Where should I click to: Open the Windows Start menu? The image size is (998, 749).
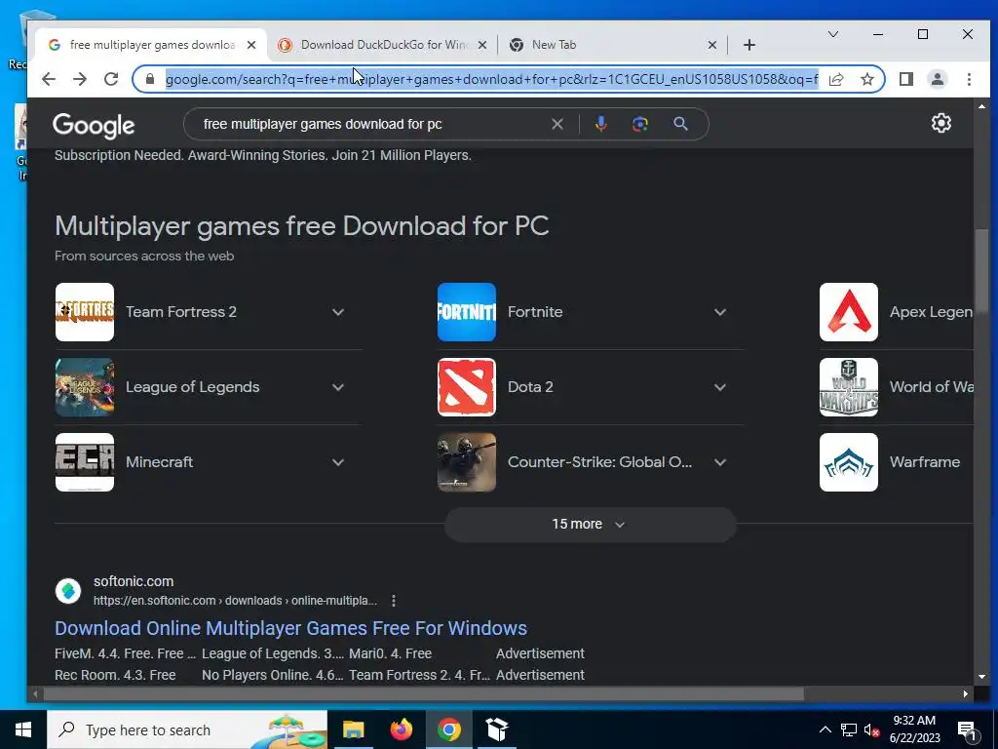(23, 729)
